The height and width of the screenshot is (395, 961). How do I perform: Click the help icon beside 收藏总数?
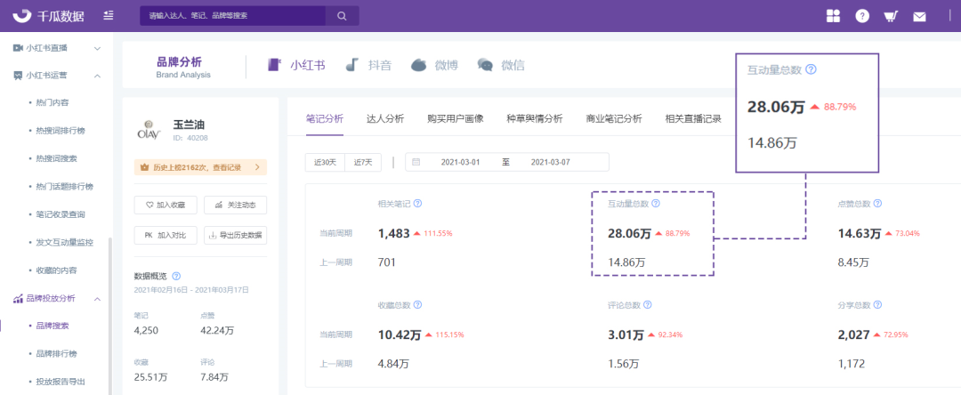tap(418, 304)
